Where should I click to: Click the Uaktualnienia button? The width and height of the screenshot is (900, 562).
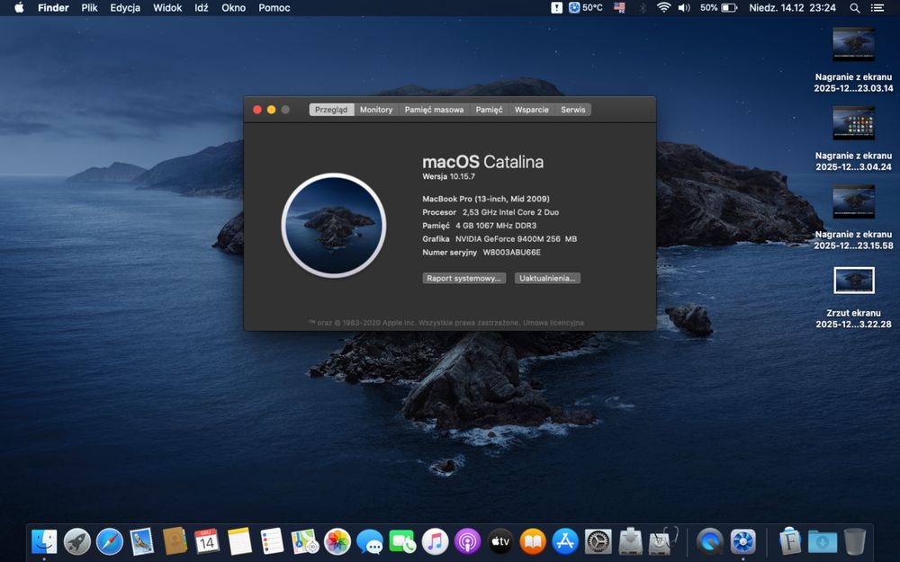547,278
